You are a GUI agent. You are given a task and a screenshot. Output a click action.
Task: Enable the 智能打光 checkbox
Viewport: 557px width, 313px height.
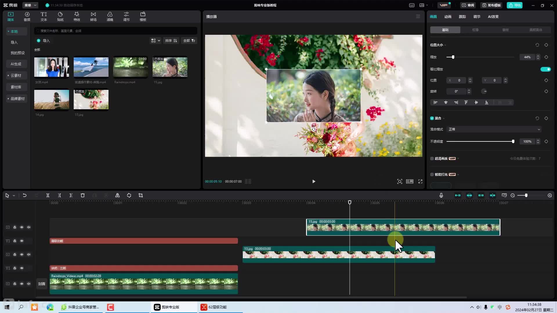pyautogui.click(x=432, y=174)
